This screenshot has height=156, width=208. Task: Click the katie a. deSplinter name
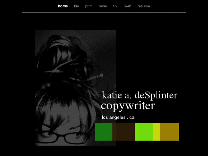pos(139,95)
